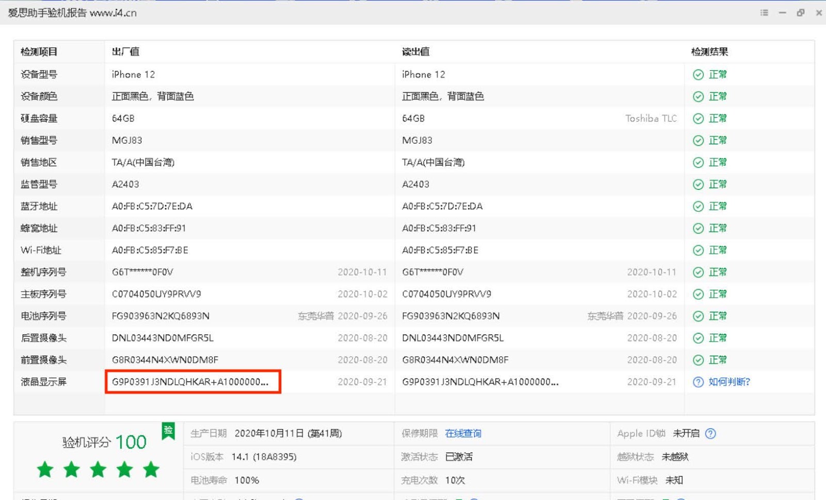Viewport: 826px width, 500px height.
Task: Click Toshiba TLC storage label
Action: 651,119
